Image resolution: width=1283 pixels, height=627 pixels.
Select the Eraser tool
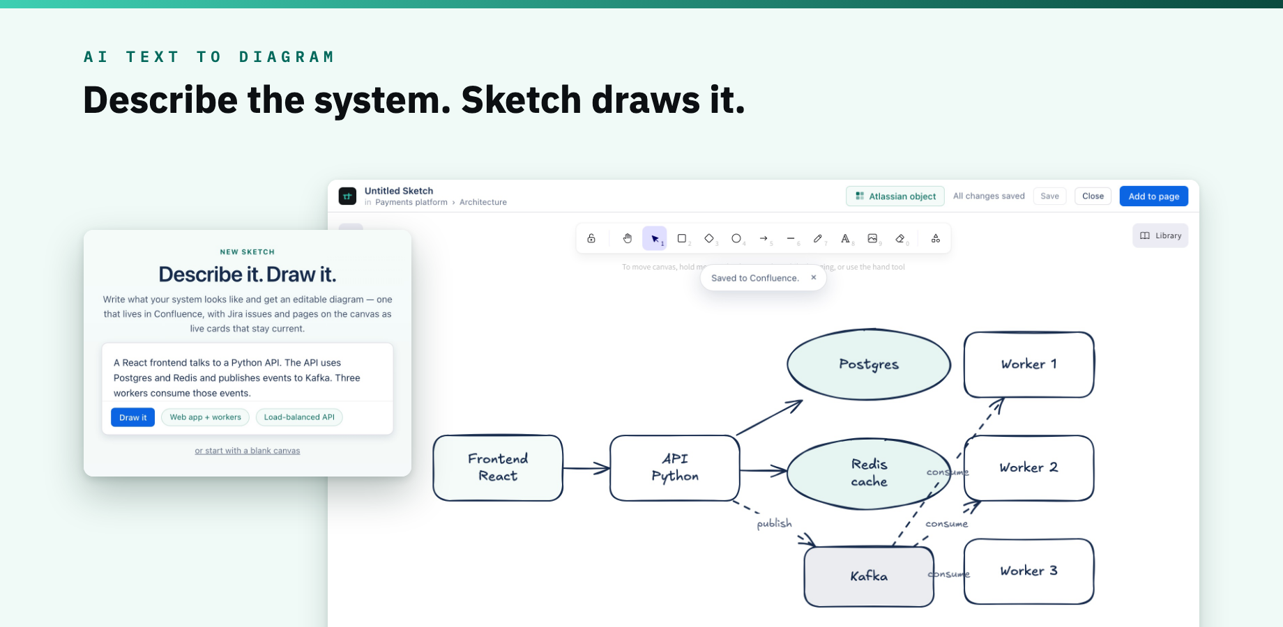click(900, 238)
